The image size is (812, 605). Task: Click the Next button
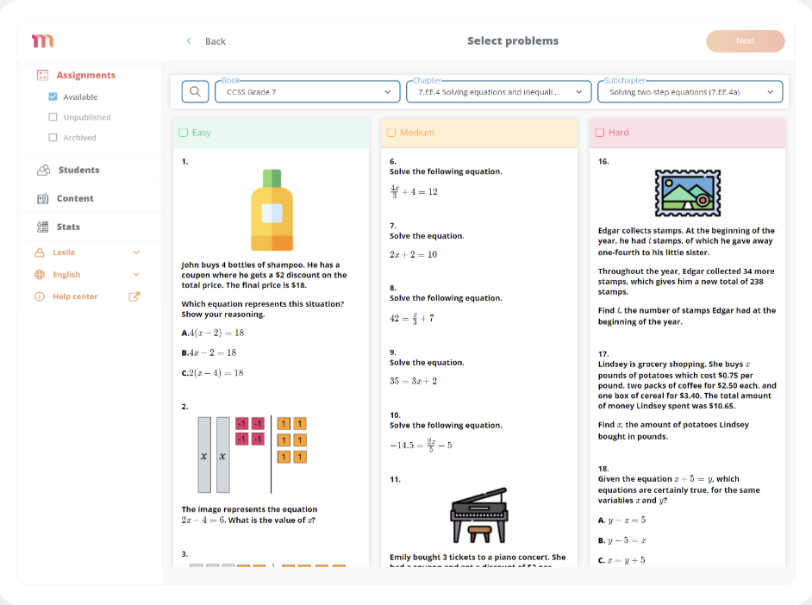745,41
